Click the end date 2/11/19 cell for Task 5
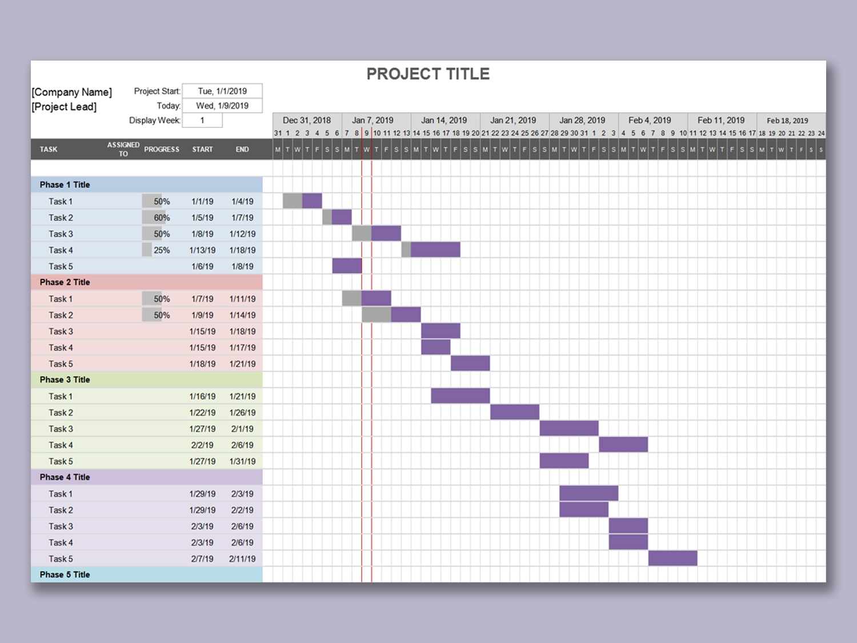 click(242, 558)
